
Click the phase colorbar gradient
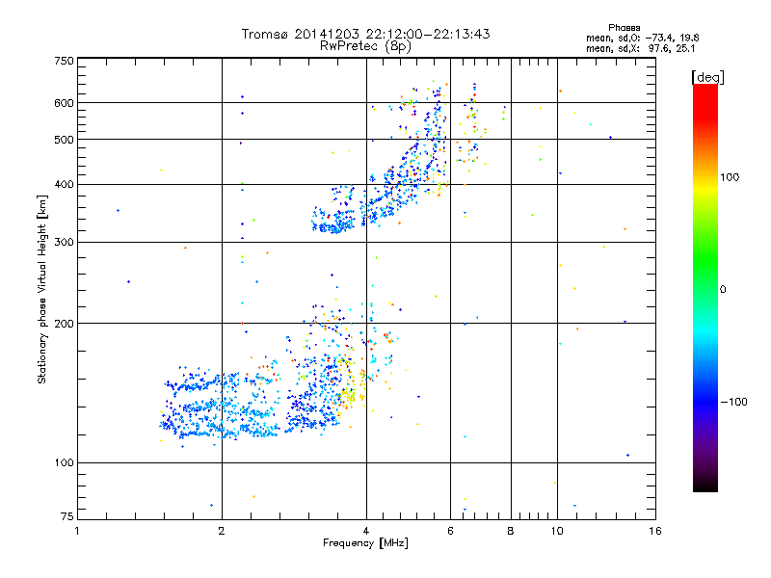click(705, 287)
